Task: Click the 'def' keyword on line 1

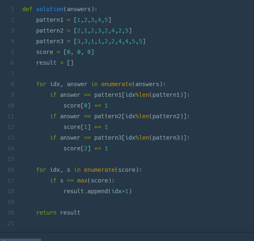Action: click(x=27, y=9)
